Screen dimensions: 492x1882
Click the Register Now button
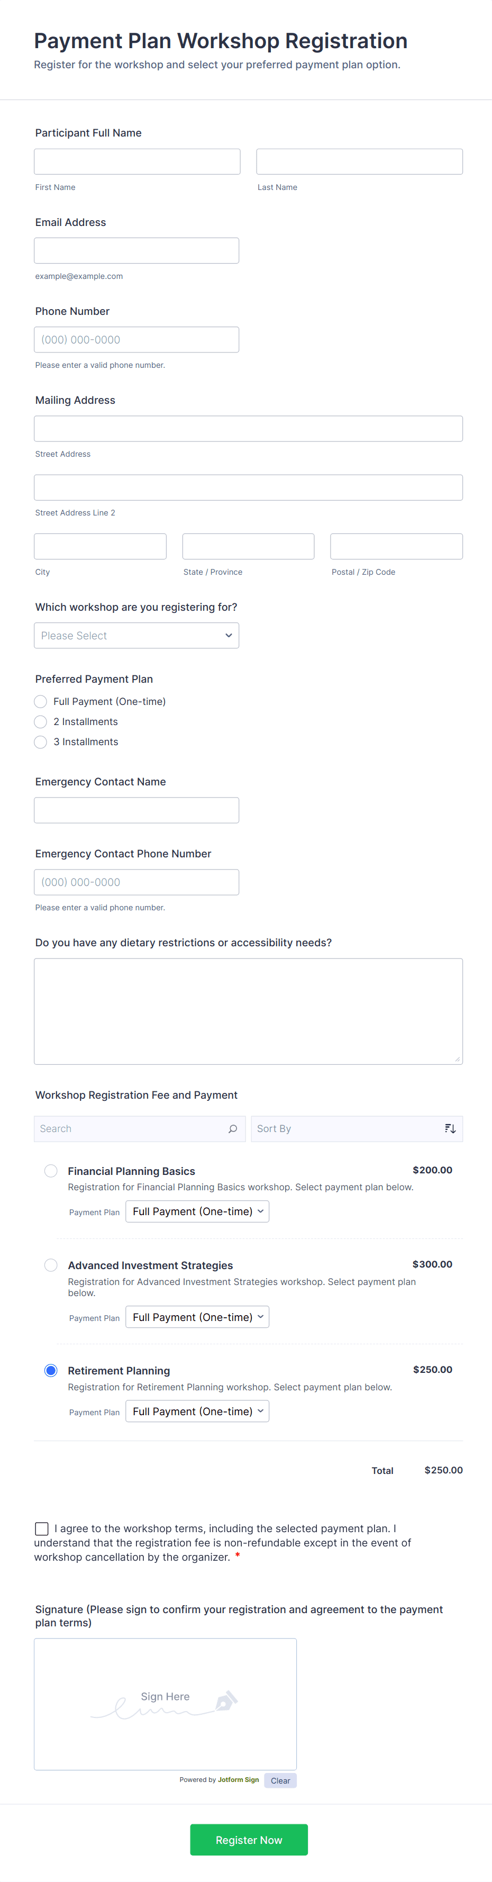pos(248,1839)
